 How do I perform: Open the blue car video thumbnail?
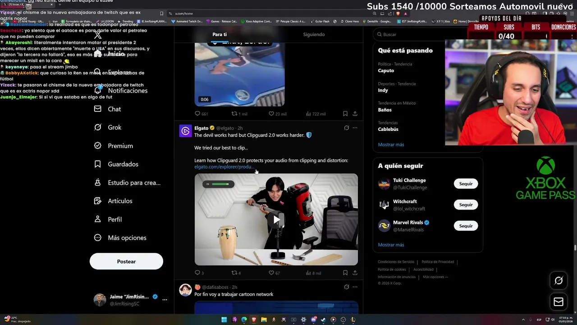tap(239, 74)
